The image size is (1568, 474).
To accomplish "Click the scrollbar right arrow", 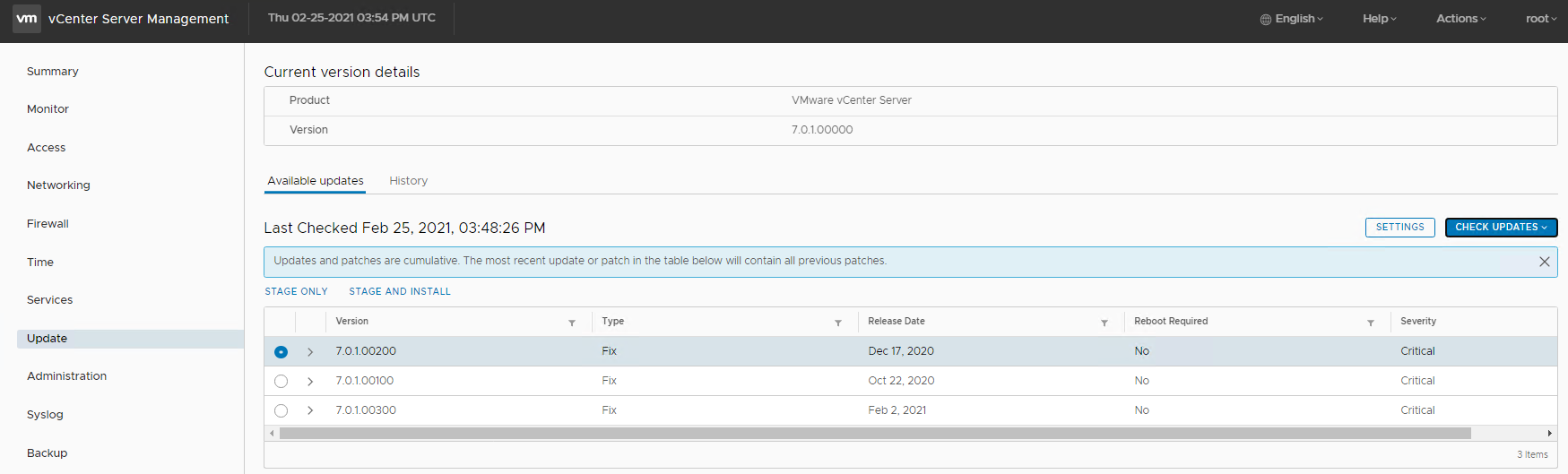I will [x=1549, y=434].
